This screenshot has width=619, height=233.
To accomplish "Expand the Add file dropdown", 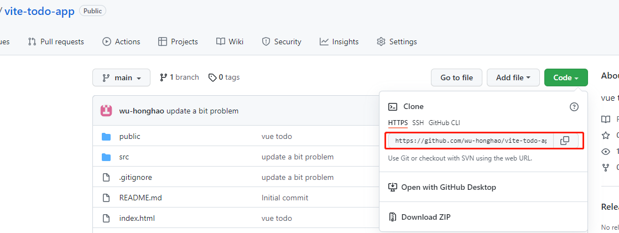I will (513, 78).
